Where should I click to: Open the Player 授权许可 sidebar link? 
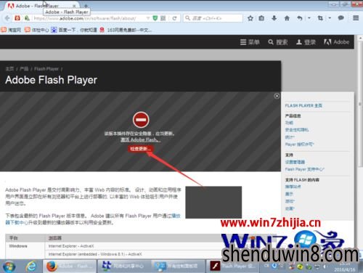[299, 144]
